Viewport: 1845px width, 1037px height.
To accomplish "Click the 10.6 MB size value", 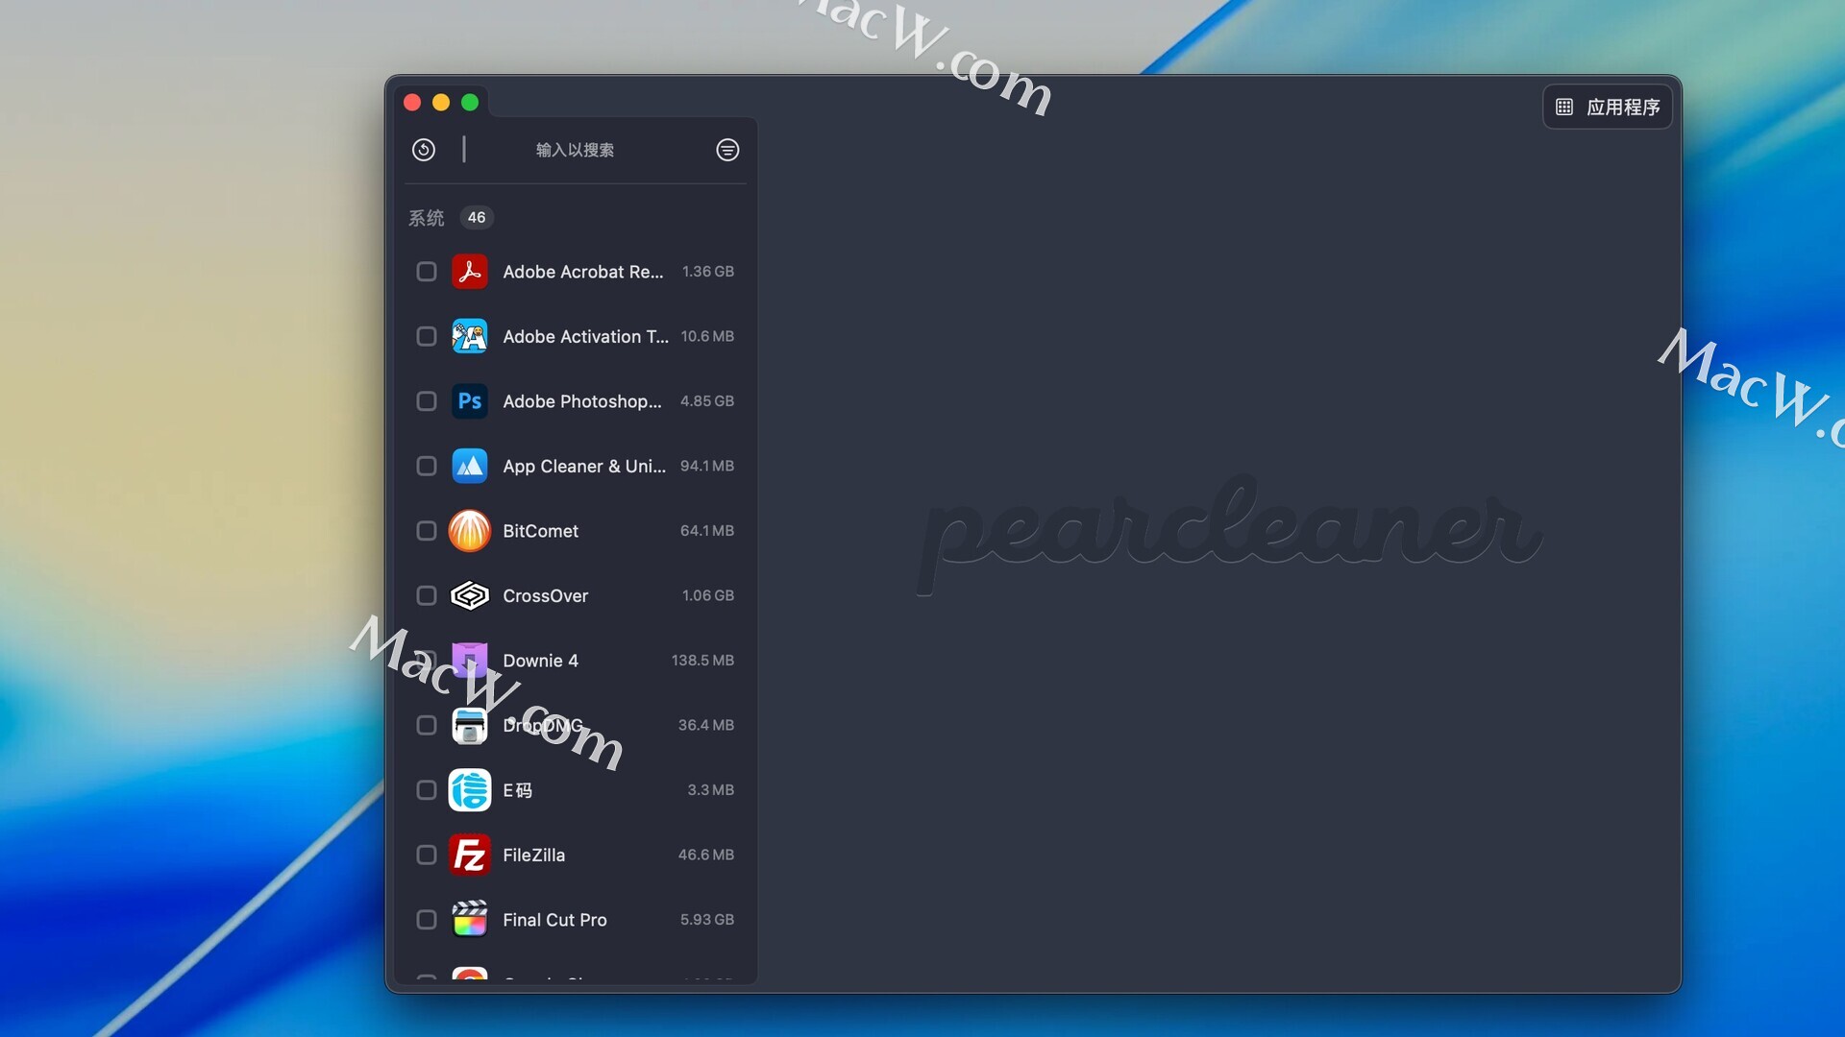I will 707,336.
